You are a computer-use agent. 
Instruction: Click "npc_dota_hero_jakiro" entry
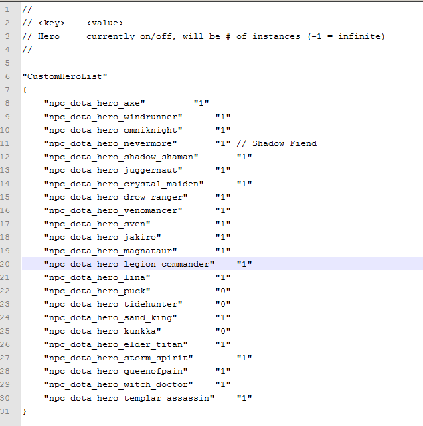coord(102,237)
